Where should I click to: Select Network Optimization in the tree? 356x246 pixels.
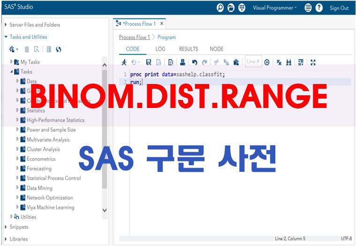pyautogui.click(x=50, y=198)
